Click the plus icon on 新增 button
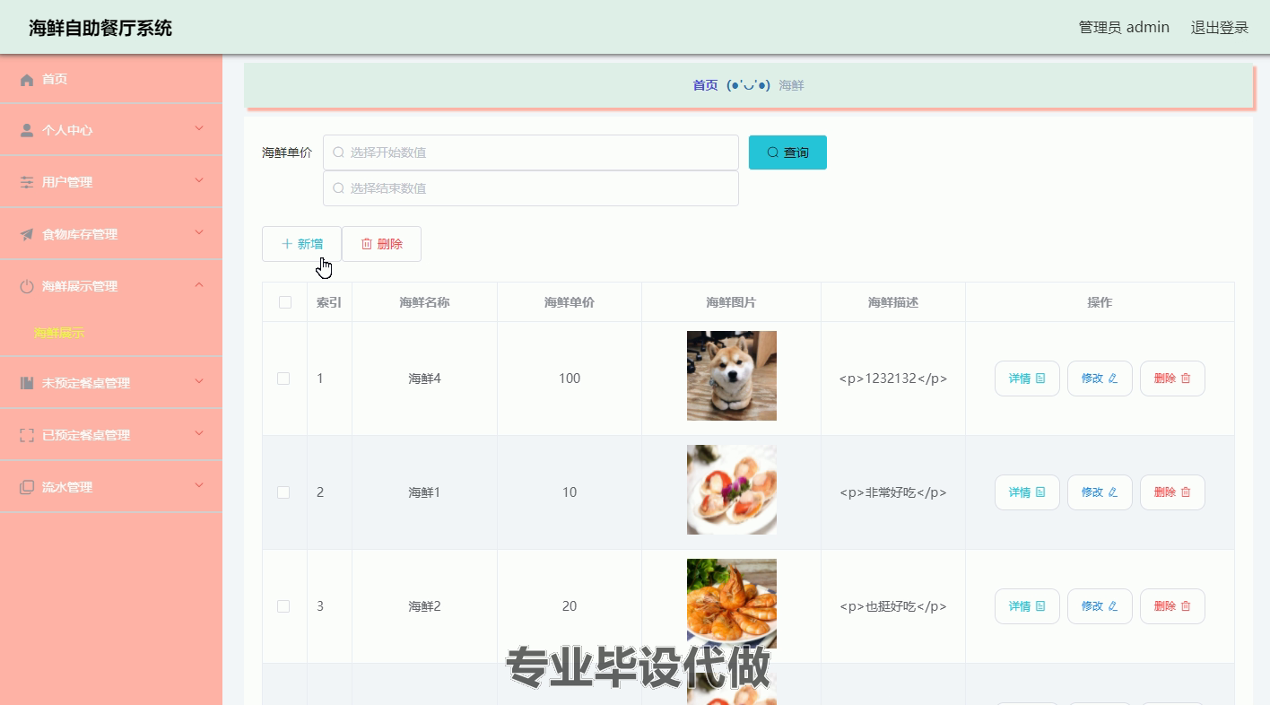Screen dimensions: 1270x705 coord(287,244)
